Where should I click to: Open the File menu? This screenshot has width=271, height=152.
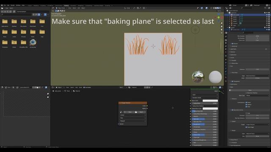pyautogui.click(x=5, y=5)
